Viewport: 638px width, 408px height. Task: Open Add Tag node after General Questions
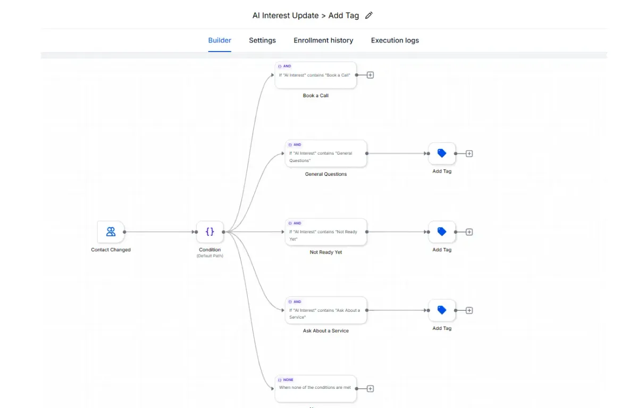pyautogui.click(x=442, y=154)
